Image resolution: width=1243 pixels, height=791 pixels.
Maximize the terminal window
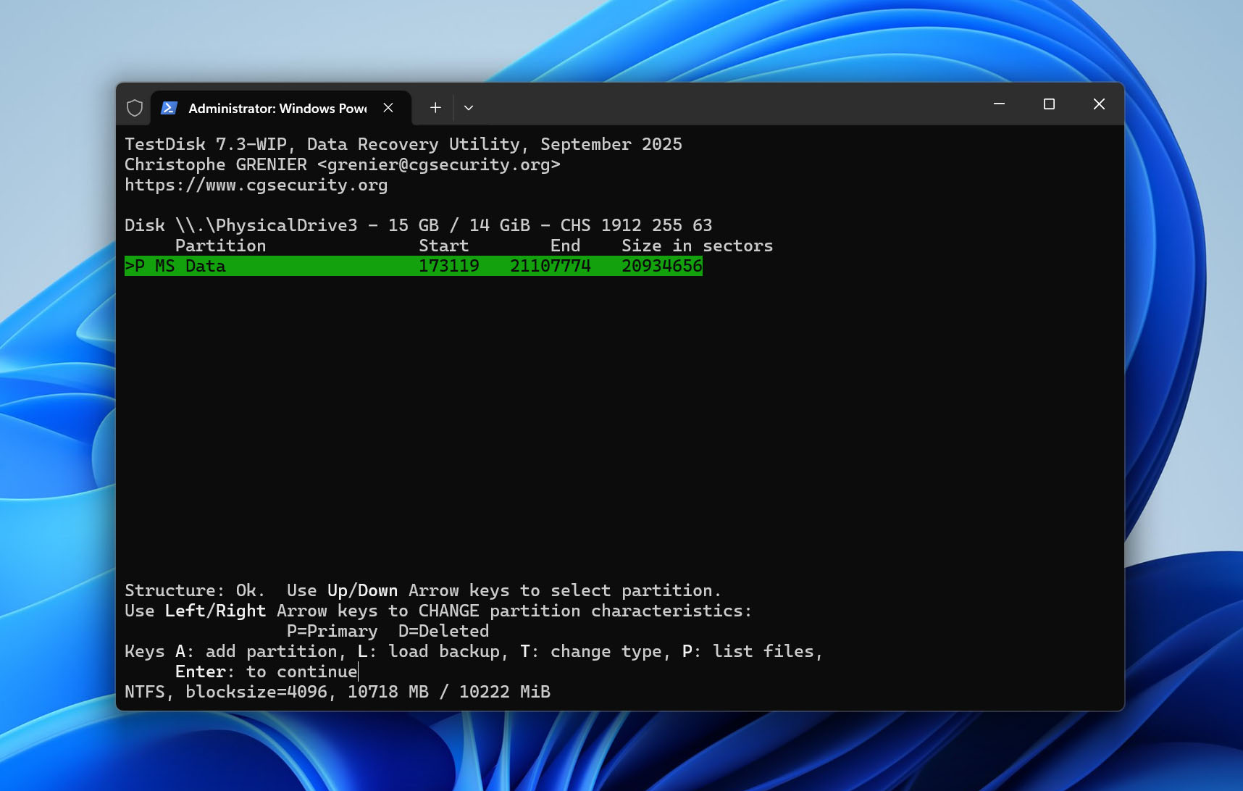[1049, 104]
